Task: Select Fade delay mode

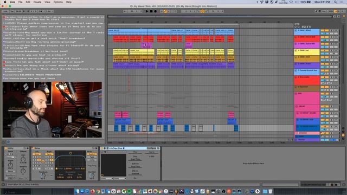Action: 92,157
